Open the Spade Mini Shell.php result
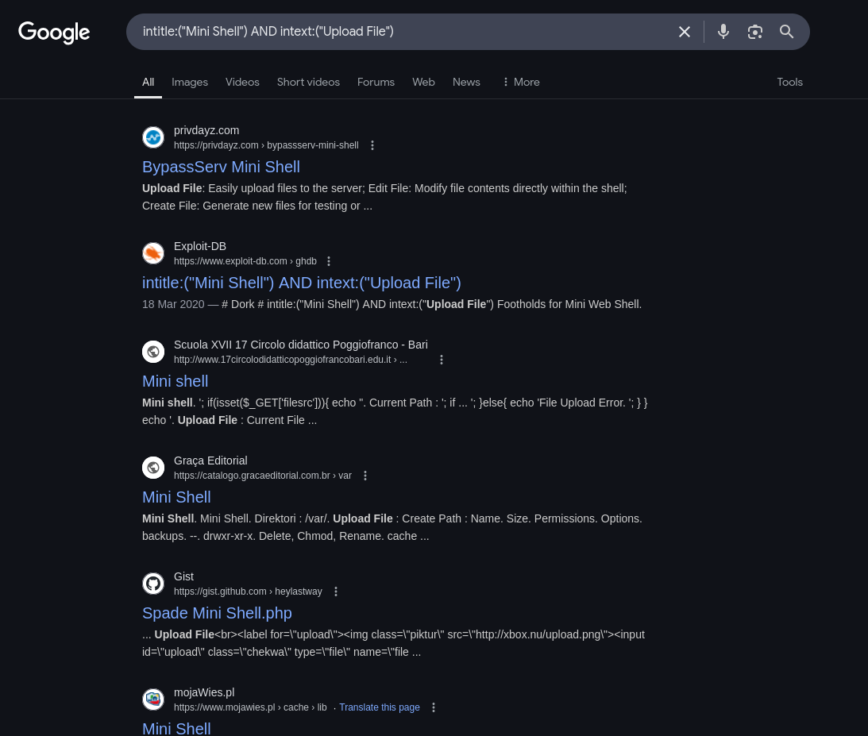This screenshot has height=736, width=868. click(x=217, y=613)
